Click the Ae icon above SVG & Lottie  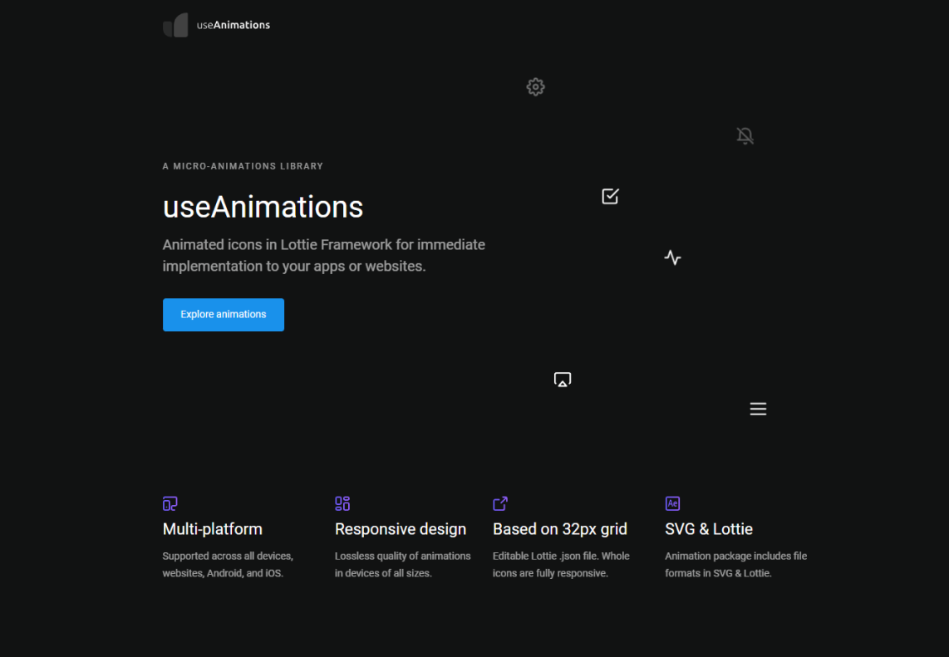point(672,503)
